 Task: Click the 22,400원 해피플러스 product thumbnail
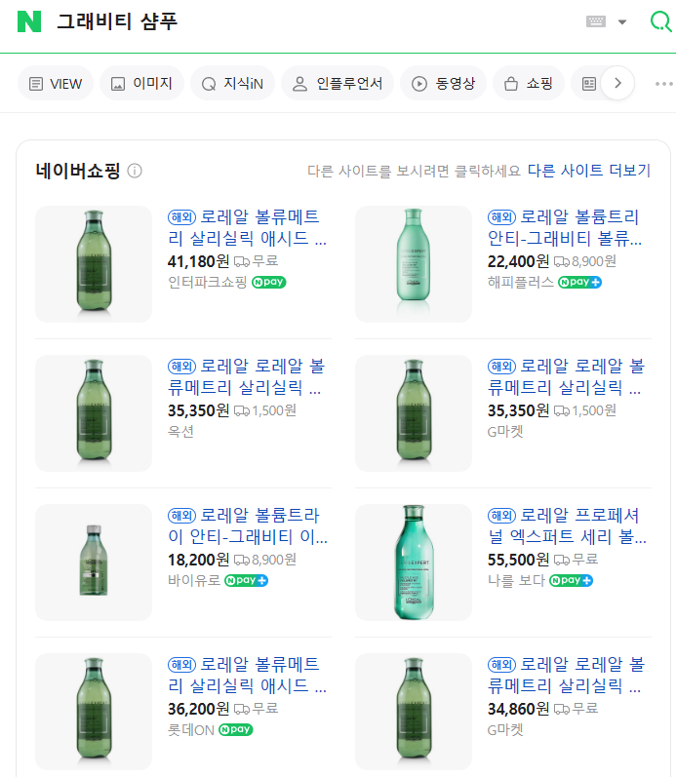coord(414,264)
